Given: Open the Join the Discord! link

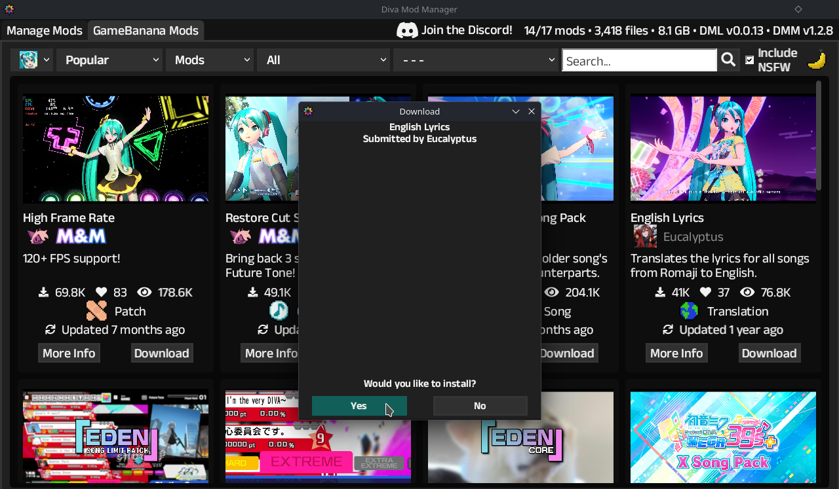Looking at the screenshot, I should click(x=467, y=30).
